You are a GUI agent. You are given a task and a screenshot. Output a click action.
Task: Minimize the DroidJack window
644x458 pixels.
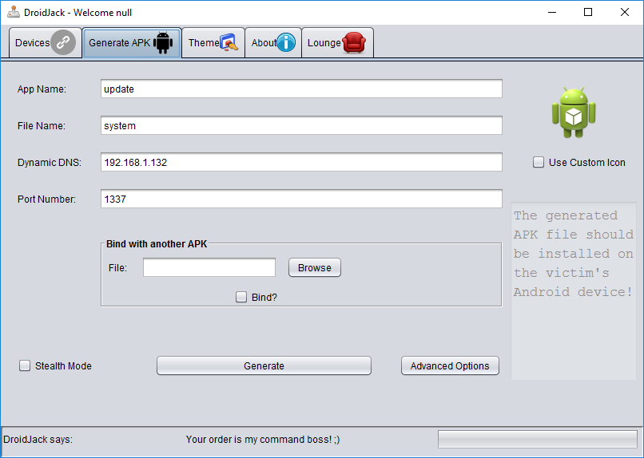(x=552, y=12)
